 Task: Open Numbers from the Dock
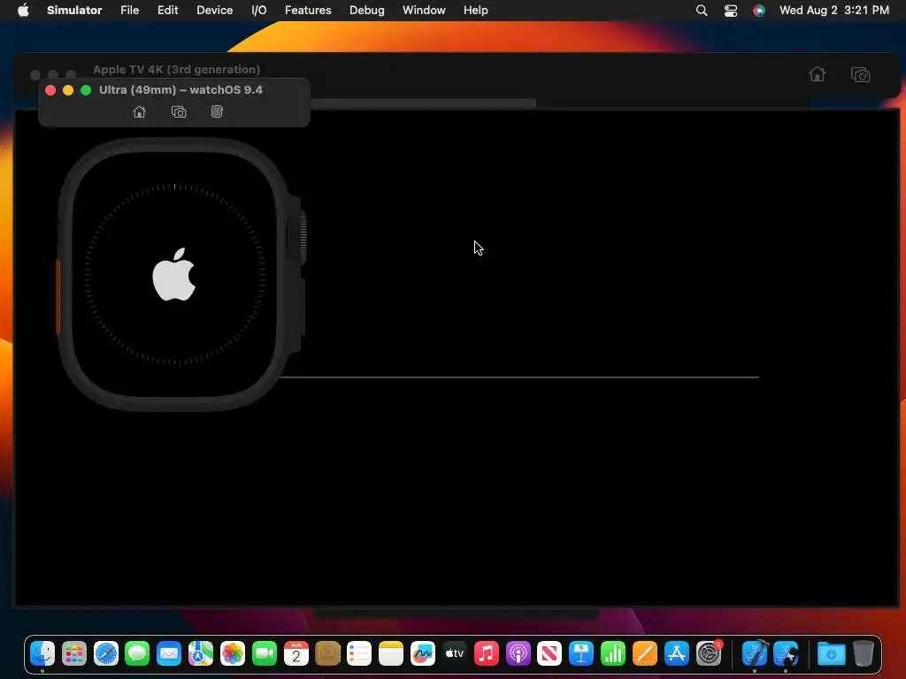pyautogui.click(x=612, y=653)
